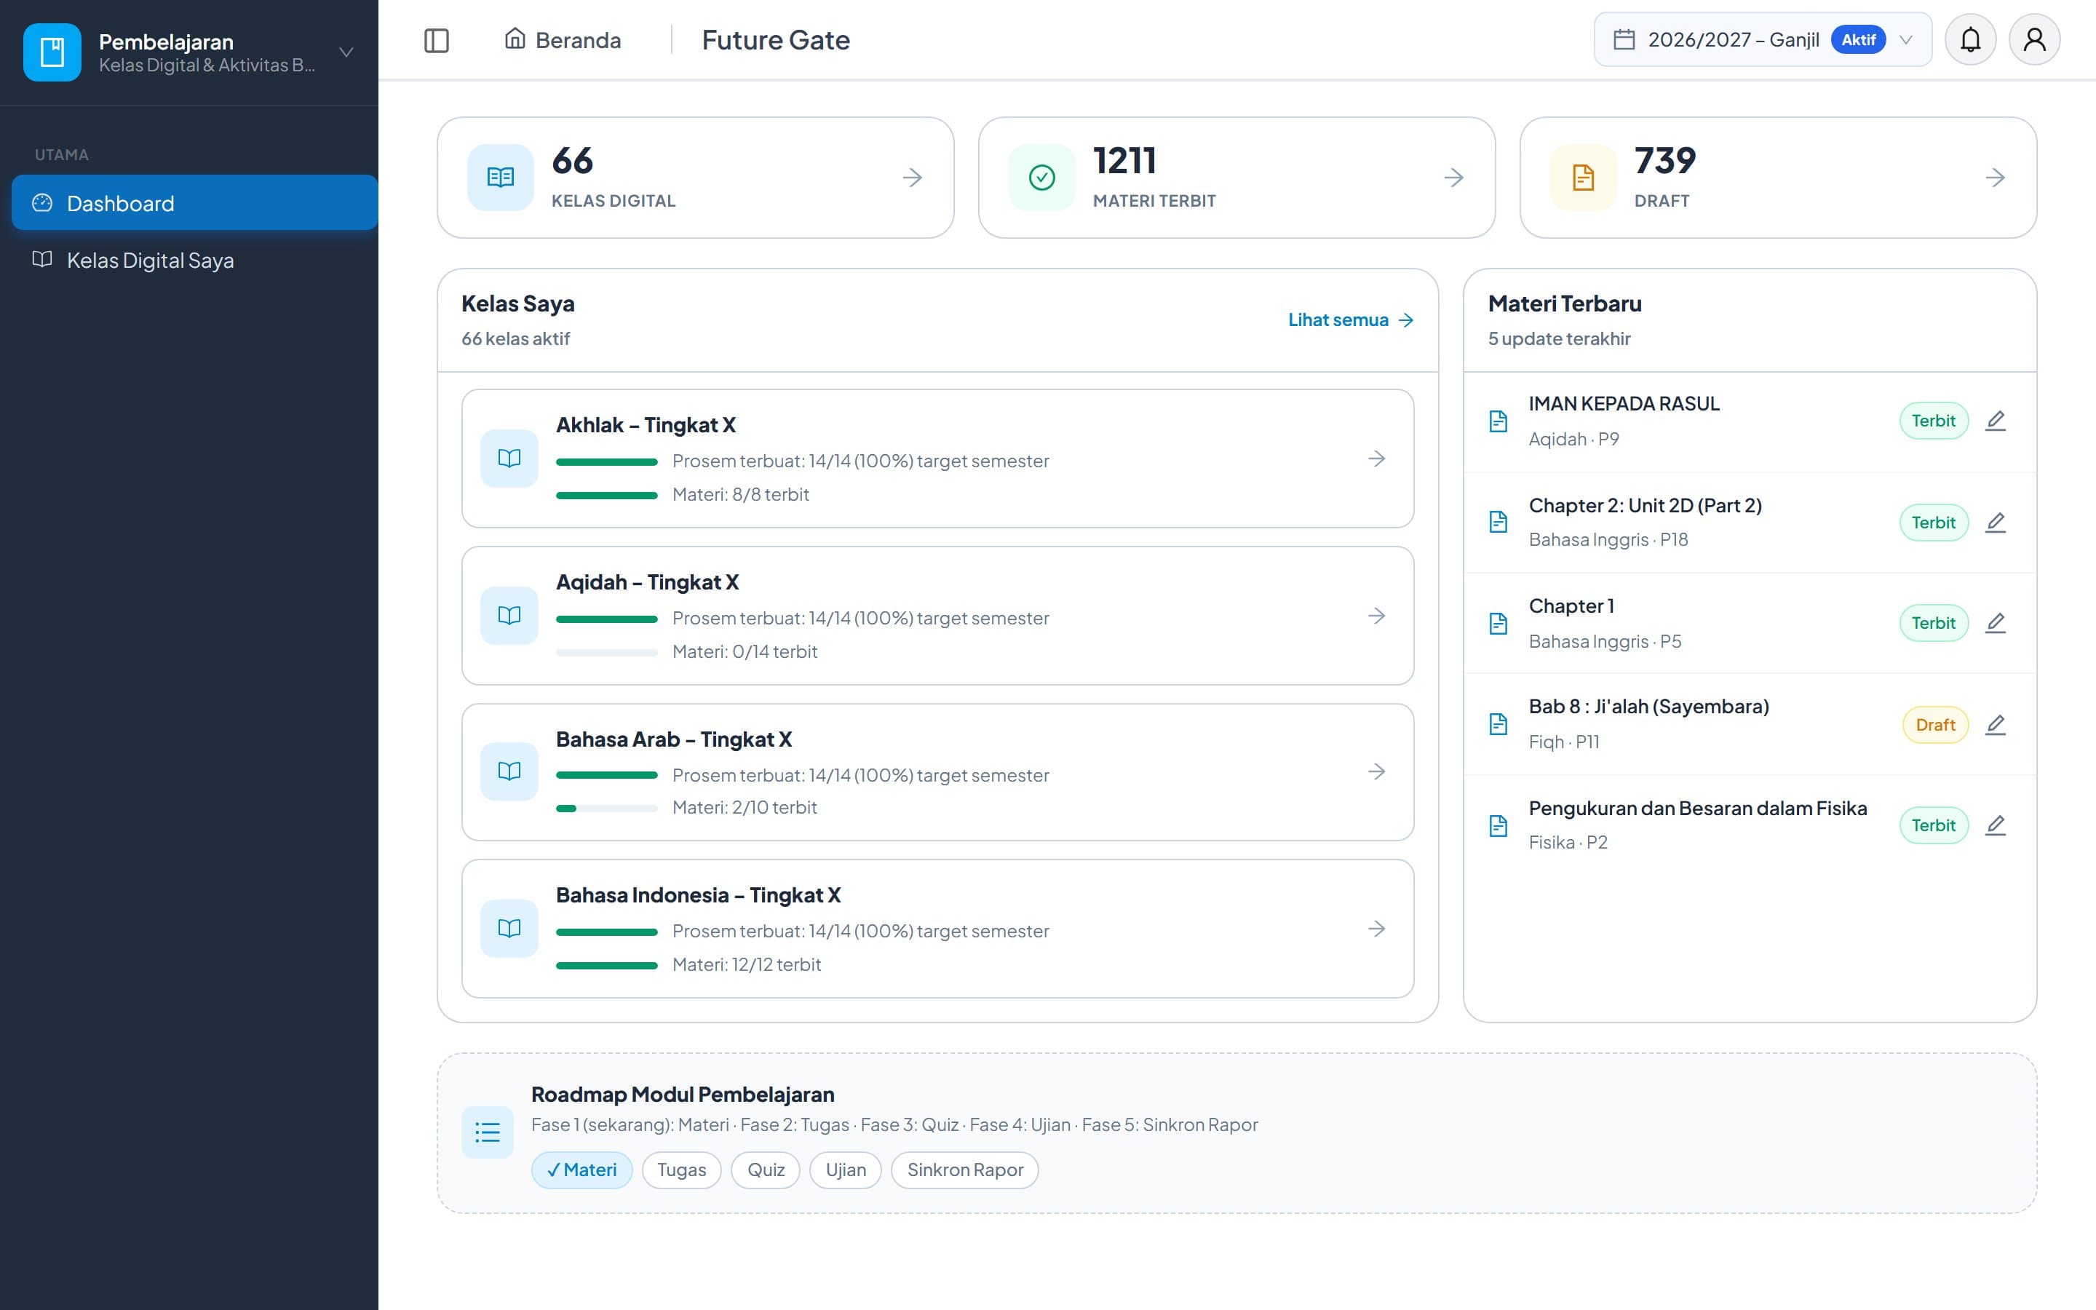Image resolution: width=2096 pixels, height=1310 pixels.
Task: Select the Sinkron Rapor roadmap chip
Action: click(965, 1170)
